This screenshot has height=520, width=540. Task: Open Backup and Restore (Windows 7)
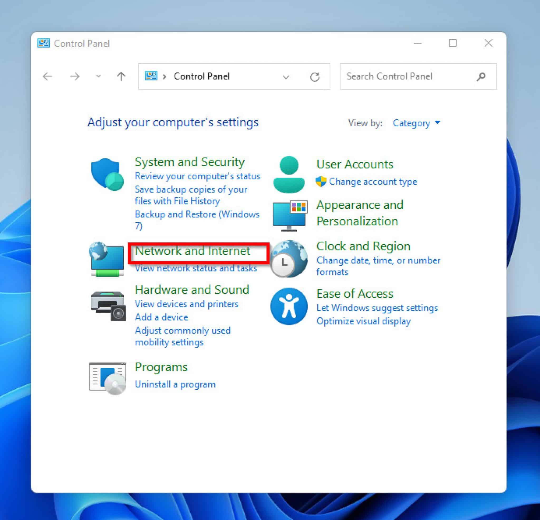click(197, 214)
